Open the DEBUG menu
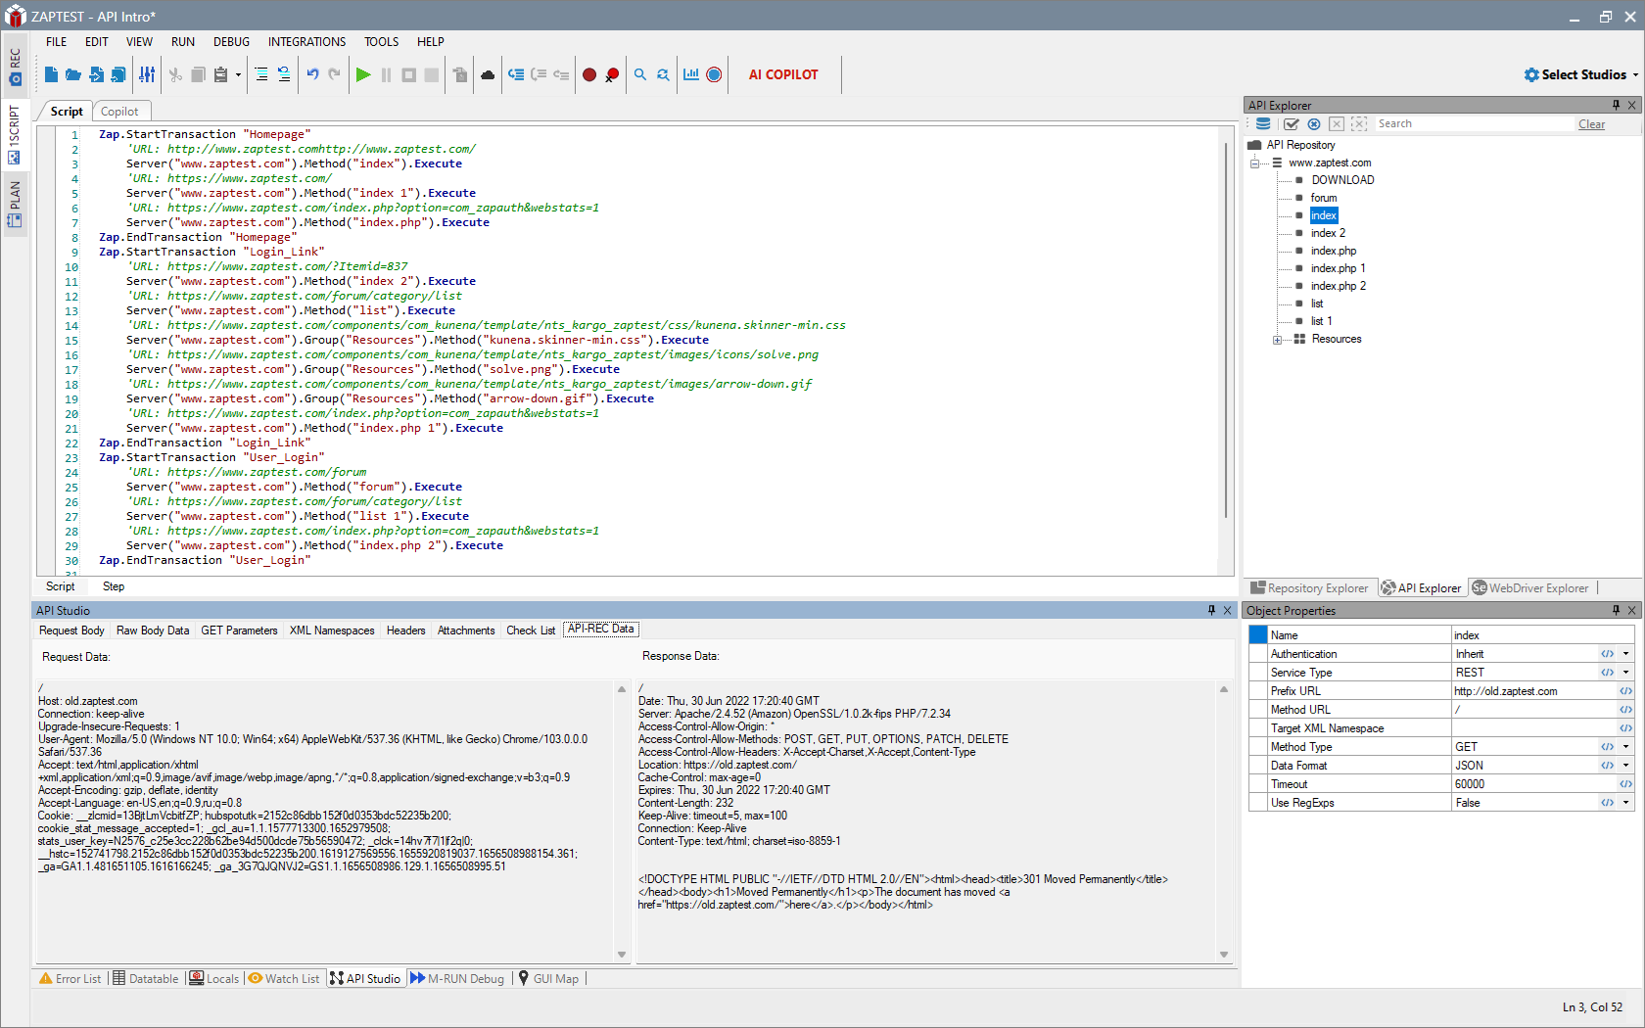 coord(231,42)
